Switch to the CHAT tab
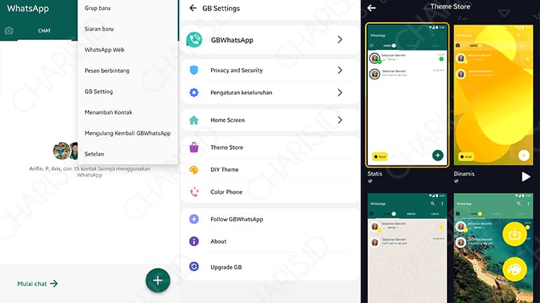This screenshot has height=303, width=540. coord(44,31)
